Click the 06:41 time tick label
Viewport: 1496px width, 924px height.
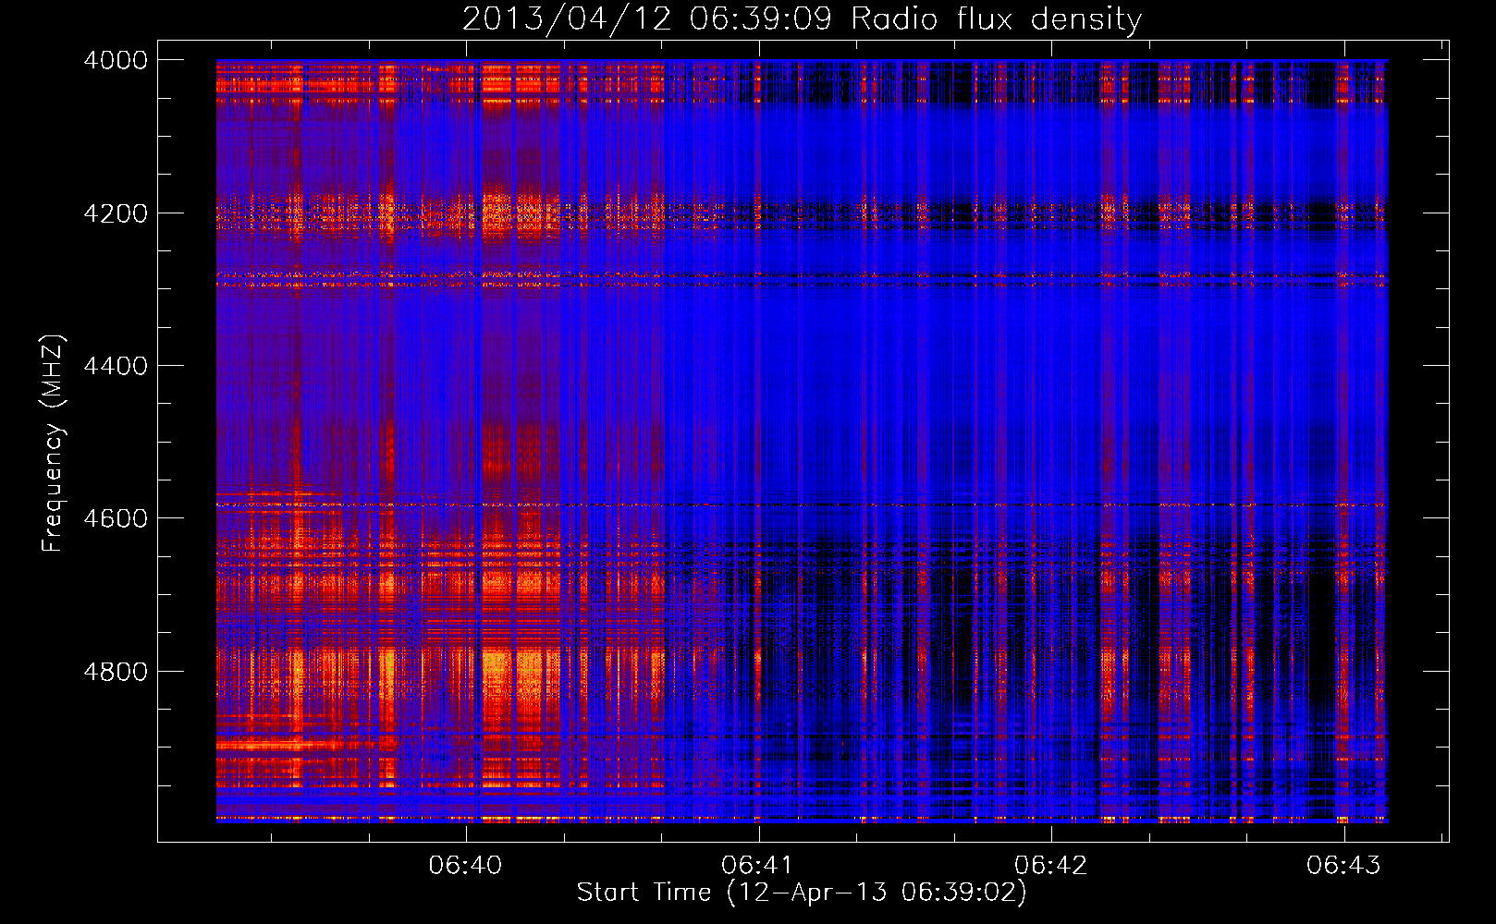(x=758, y=865)
